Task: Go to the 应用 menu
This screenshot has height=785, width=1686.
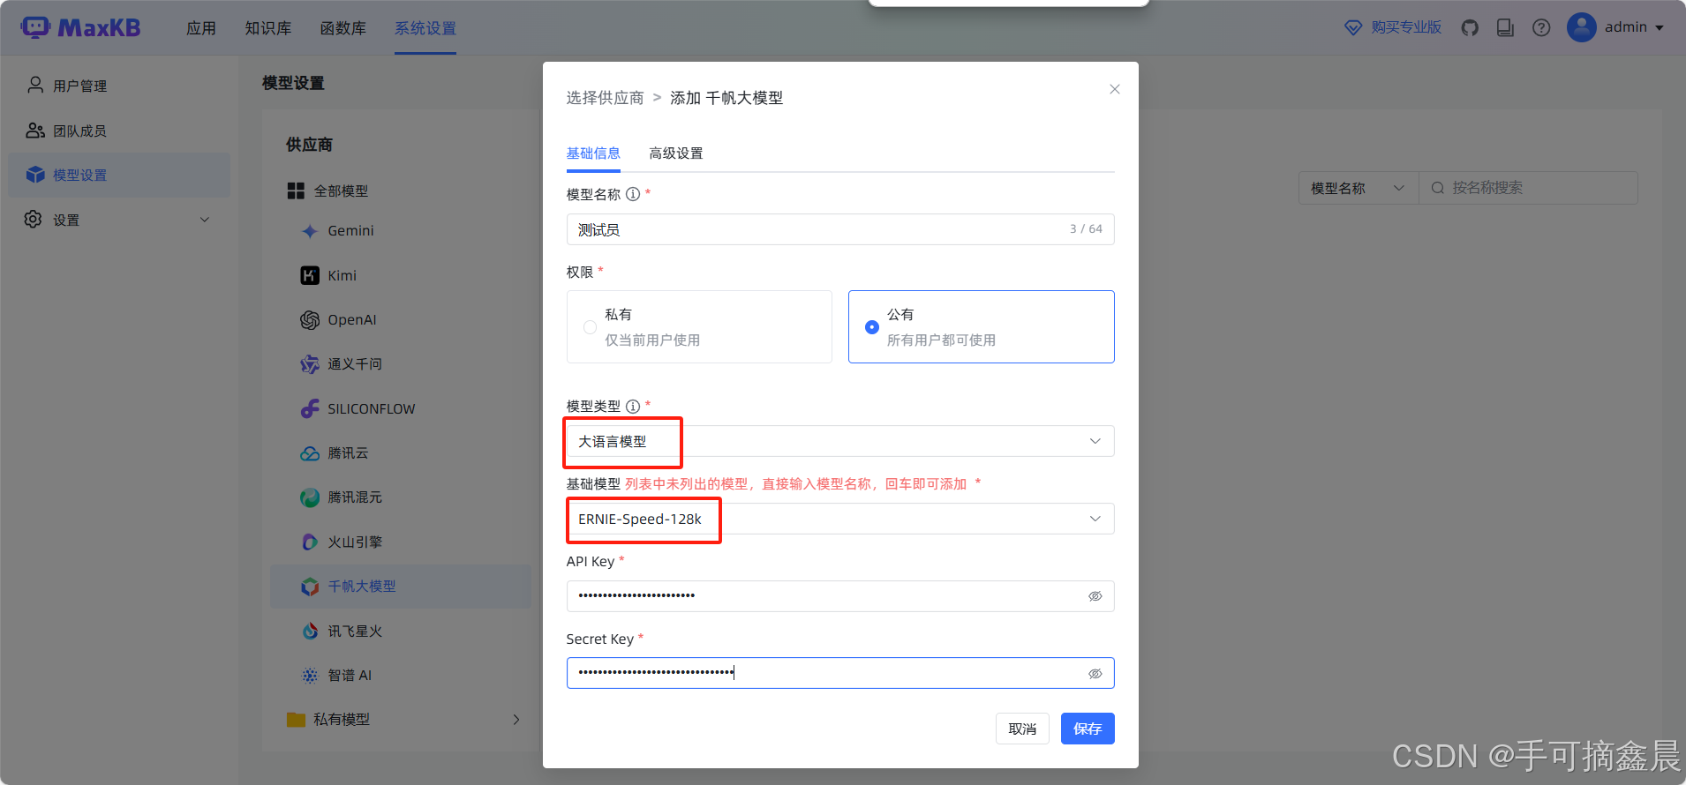Action: (201, 28)
